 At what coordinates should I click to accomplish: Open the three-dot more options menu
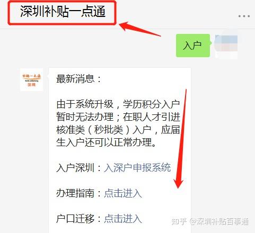(x=244, y=16)
